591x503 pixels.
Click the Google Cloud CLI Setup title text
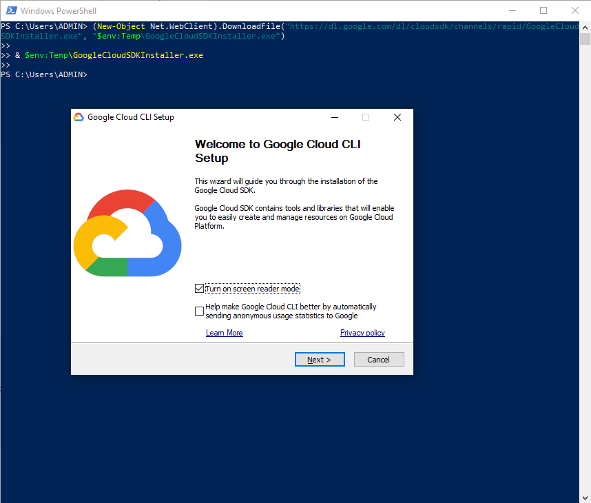pos(131,117)
